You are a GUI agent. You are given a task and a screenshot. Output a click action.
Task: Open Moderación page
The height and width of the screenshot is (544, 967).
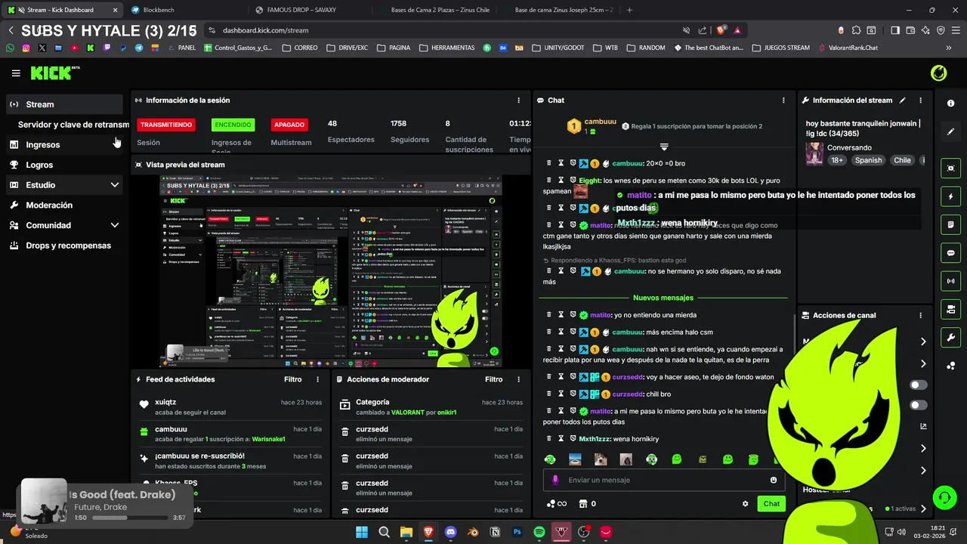(x=64, y=205)
